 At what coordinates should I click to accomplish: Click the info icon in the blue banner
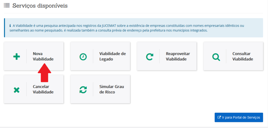(x=10, y=26)
